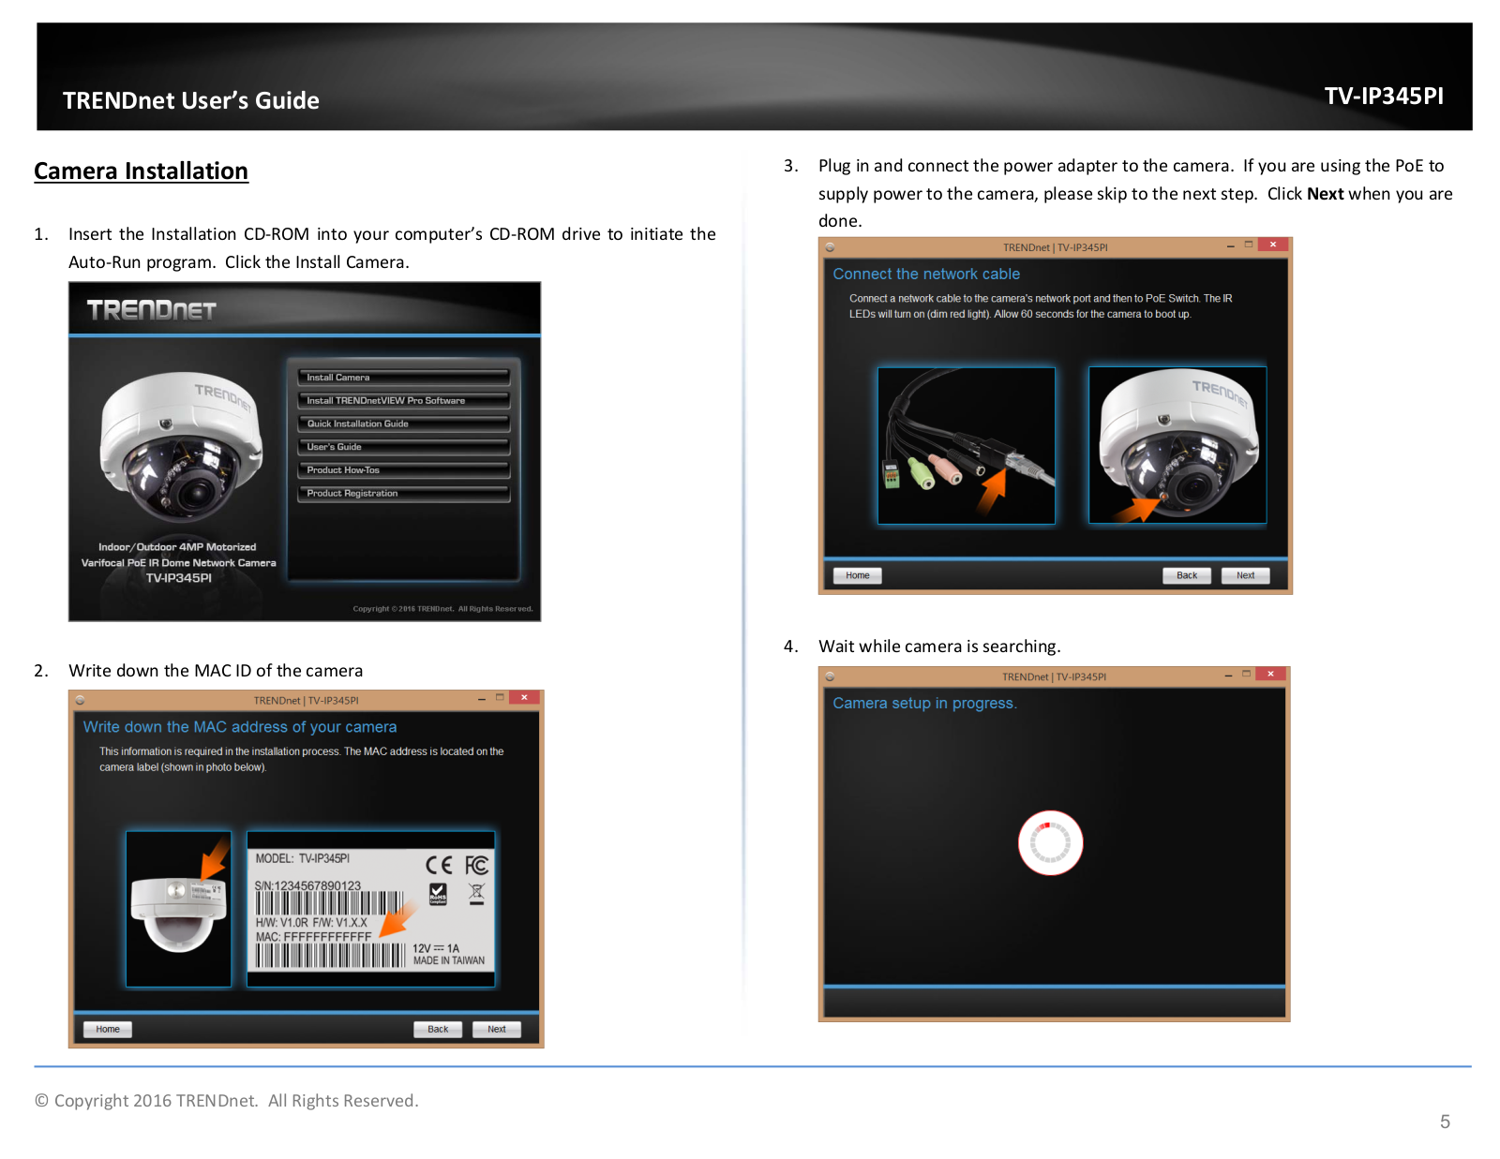Click the app icon in the network cable window title bar
Viewport: 1500px width, 1159px height.
point(830,247)
